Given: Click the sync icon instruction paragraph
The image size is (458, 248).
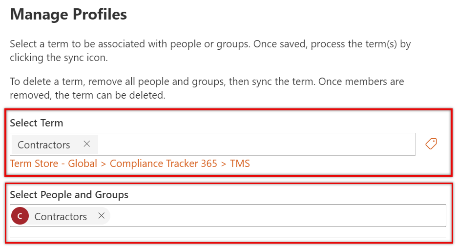Looking at the screenshot, I should 210,51.
